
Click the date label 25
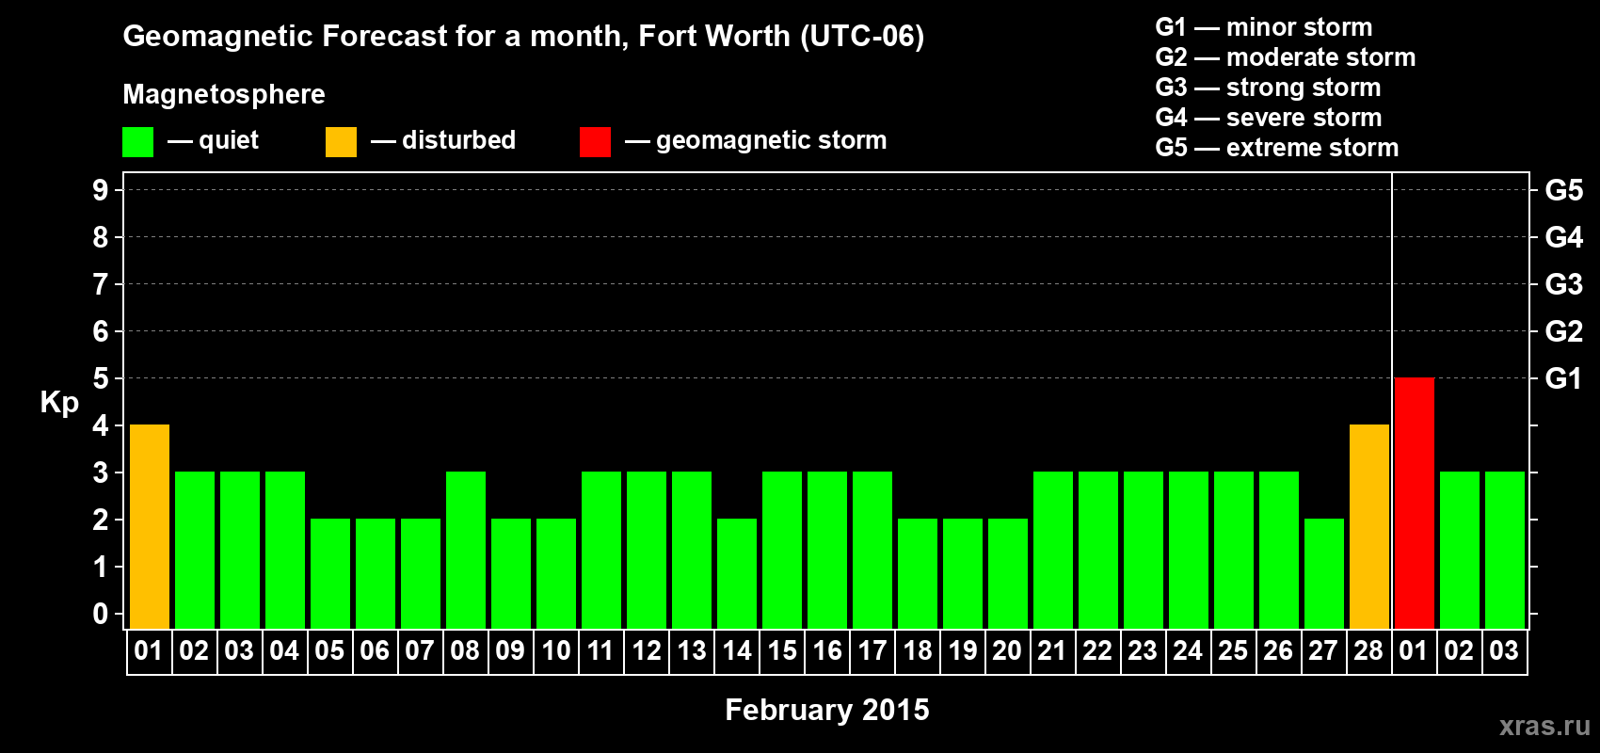pyautogui.click(x=1233, y=651)
